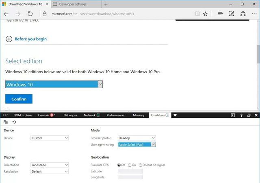Image resolution: width=260 pixels, height=183 pixels.
Task: Switch to the Developer settings tab
Action: tap(76, 4)
